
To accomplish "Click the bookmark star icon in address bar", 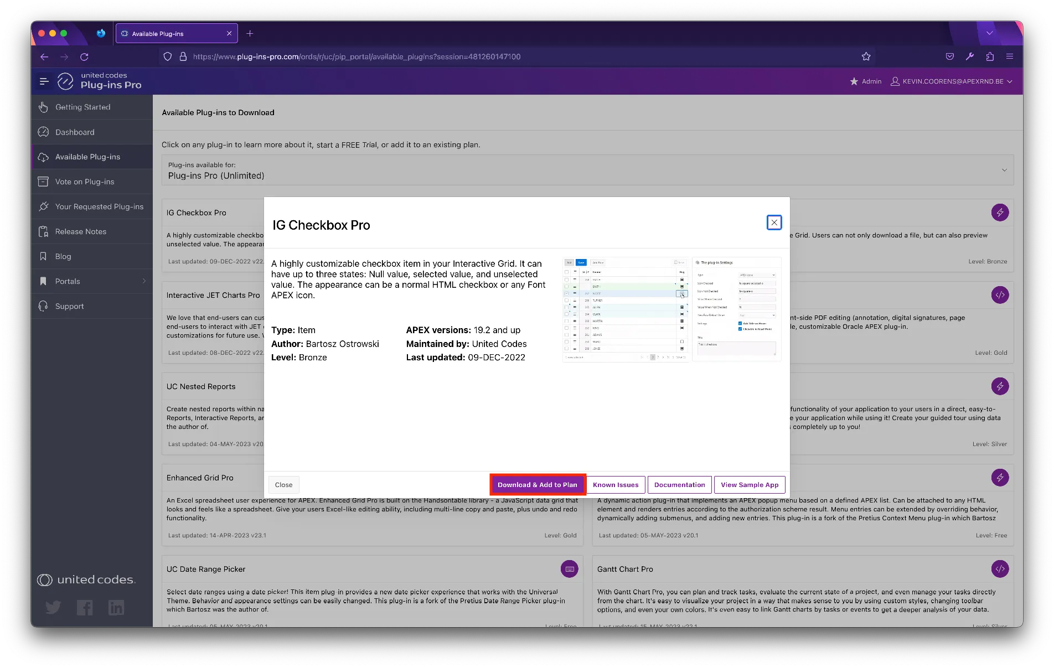I will 866,56.
